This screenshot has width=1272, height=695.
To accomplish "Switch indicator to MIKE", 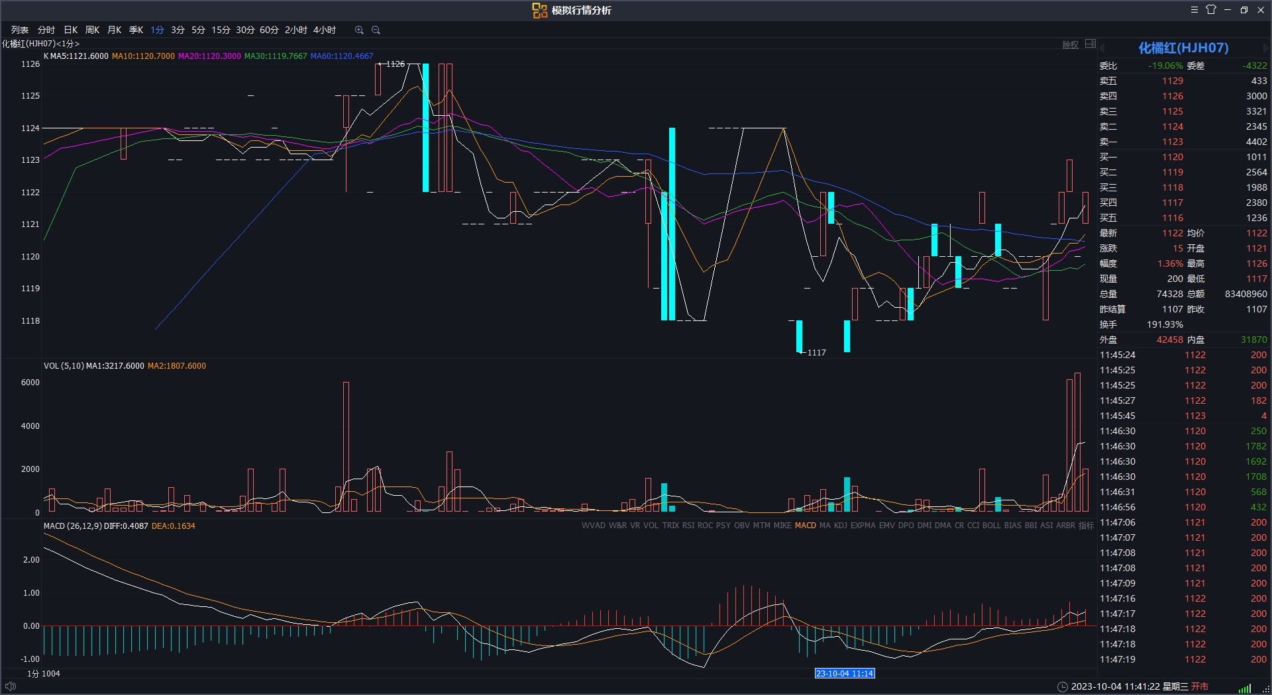I will (x=782, y=526).
